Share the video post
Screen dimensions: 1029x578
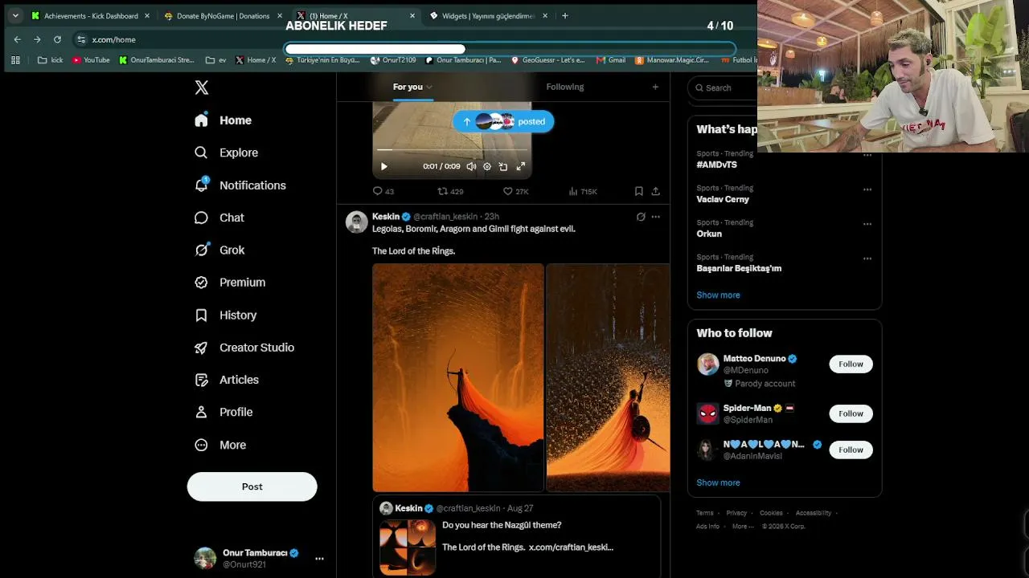pos(656,191)
